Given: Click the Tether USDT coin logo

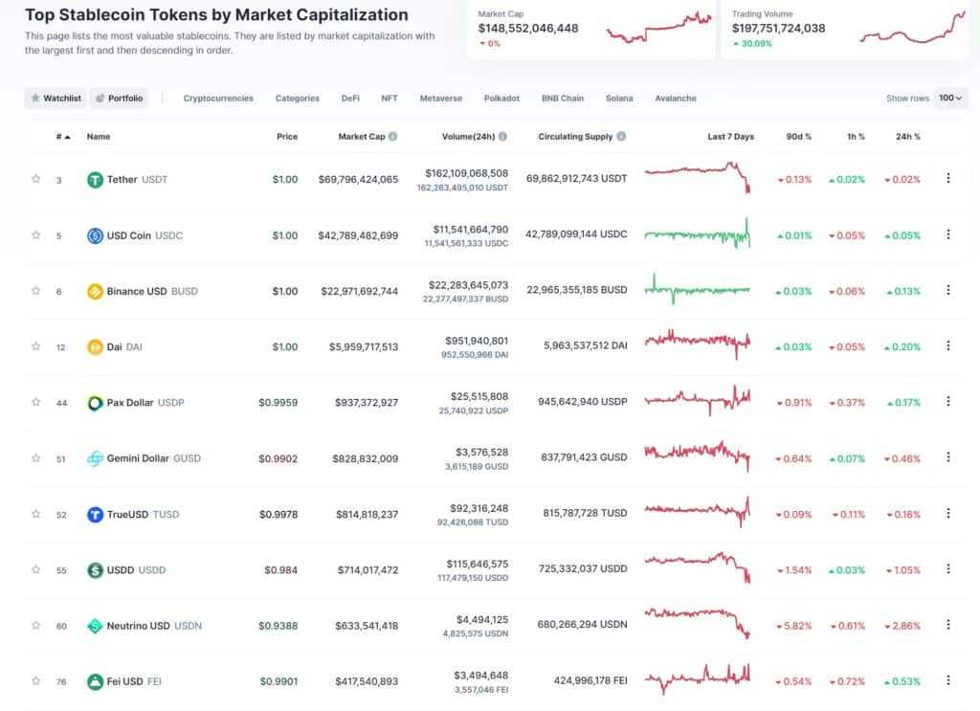Looking at the screenshot, I should 95,179.
